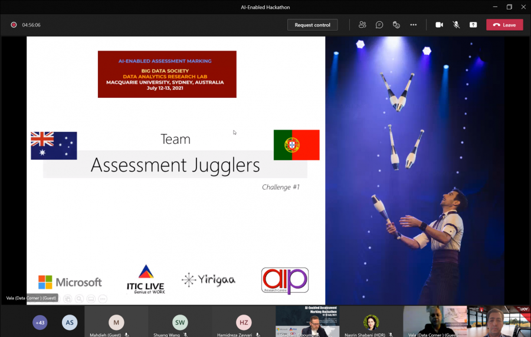Click the red AI-Enabled Assessment Marking banner
The image size is (531, 337).
pyautogui.click(x=167, y=74)
